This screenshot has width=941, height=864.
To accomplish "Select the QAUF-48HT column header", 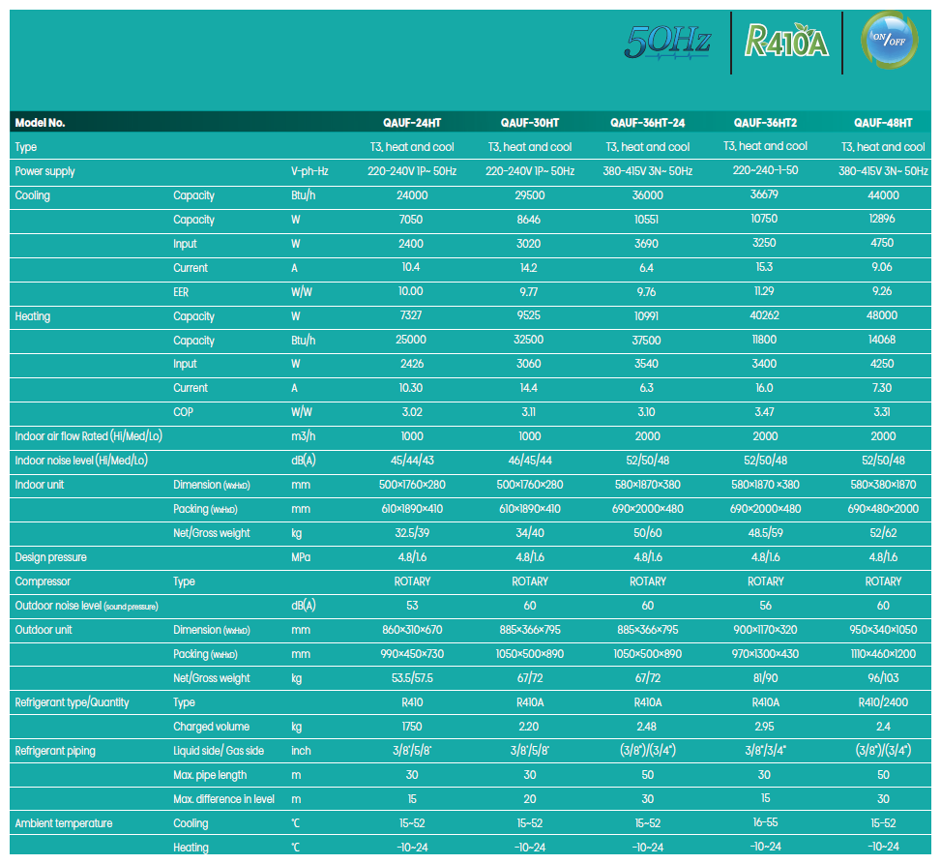I will click(x=883, y=123).
